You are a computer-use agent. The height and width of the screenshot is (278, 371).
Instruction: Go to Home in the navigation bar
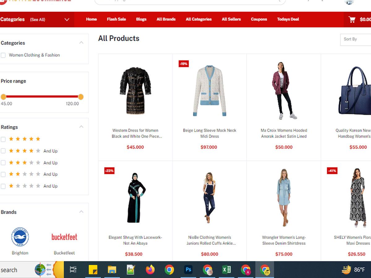point(91,19)
